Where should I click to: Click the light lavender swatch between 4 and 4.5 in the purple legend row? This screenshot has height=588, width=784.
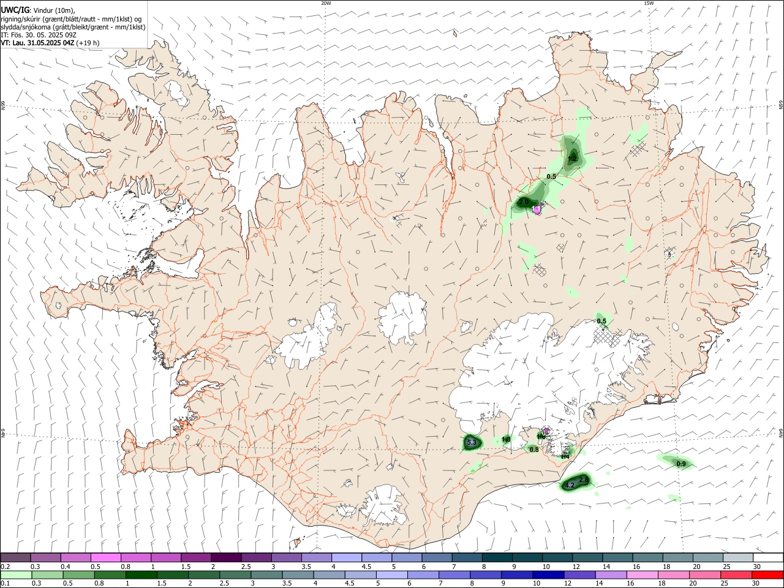point(347,557)
